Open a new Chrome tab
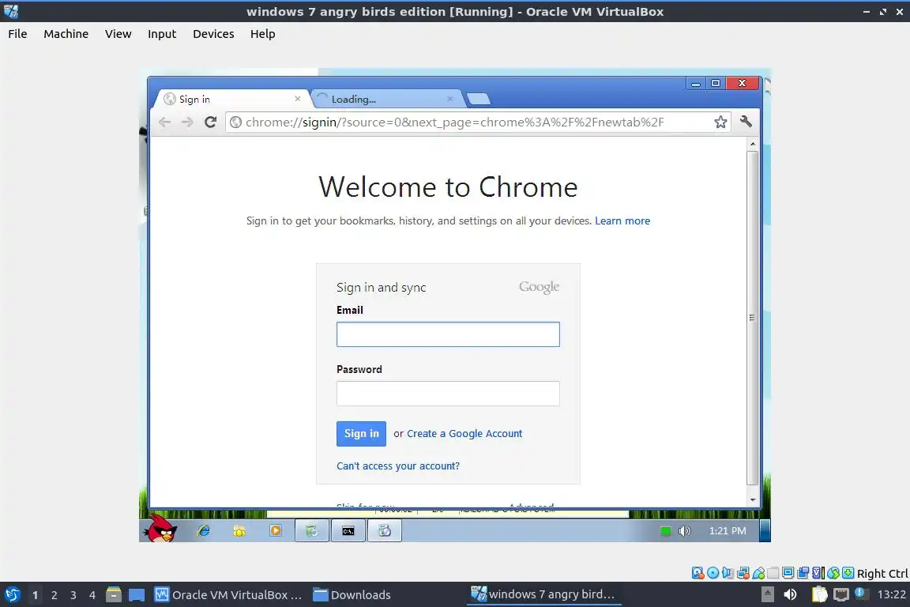Screen dimensions: 910x607 tap(478, 100)
